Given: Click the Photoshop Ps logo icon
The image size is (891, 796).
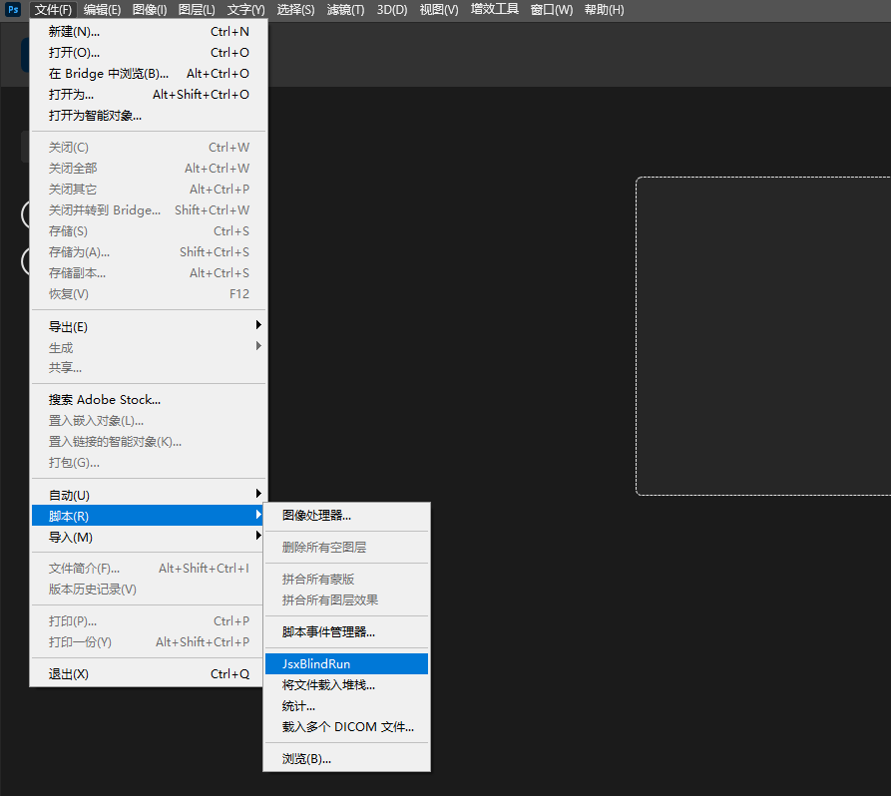Looking at the screenshot, I should (x=13, y=10).
